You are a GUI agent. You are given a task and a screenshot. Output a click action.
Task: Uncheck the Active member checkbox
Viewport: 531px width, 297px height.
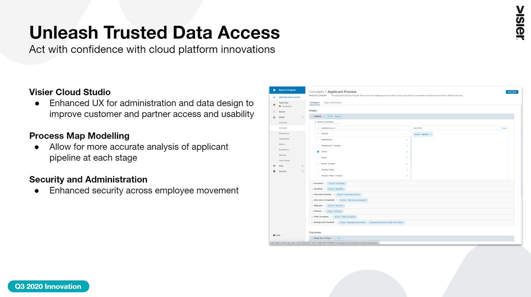tap(318, 151)
